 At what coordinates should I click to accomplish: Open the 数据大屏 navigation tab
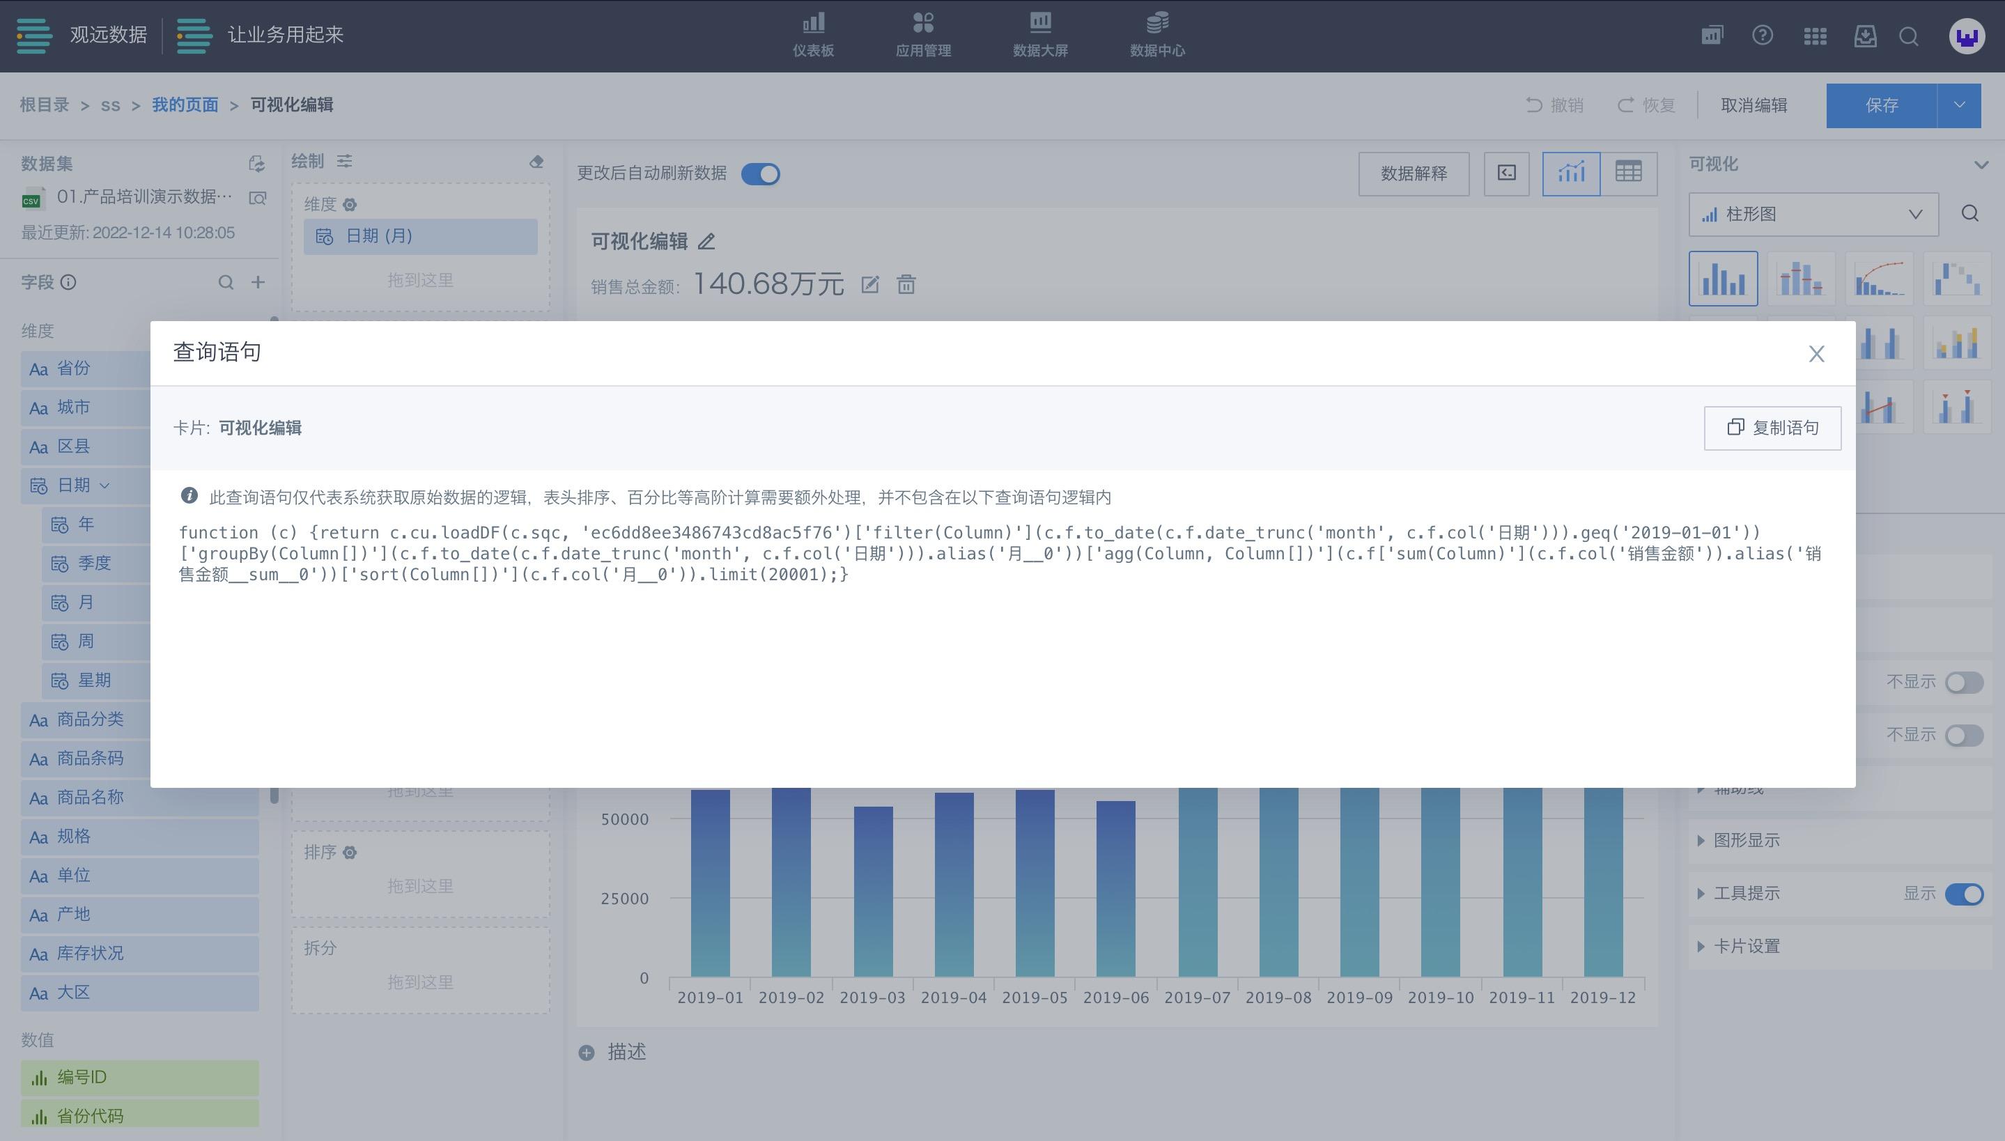1039,36
